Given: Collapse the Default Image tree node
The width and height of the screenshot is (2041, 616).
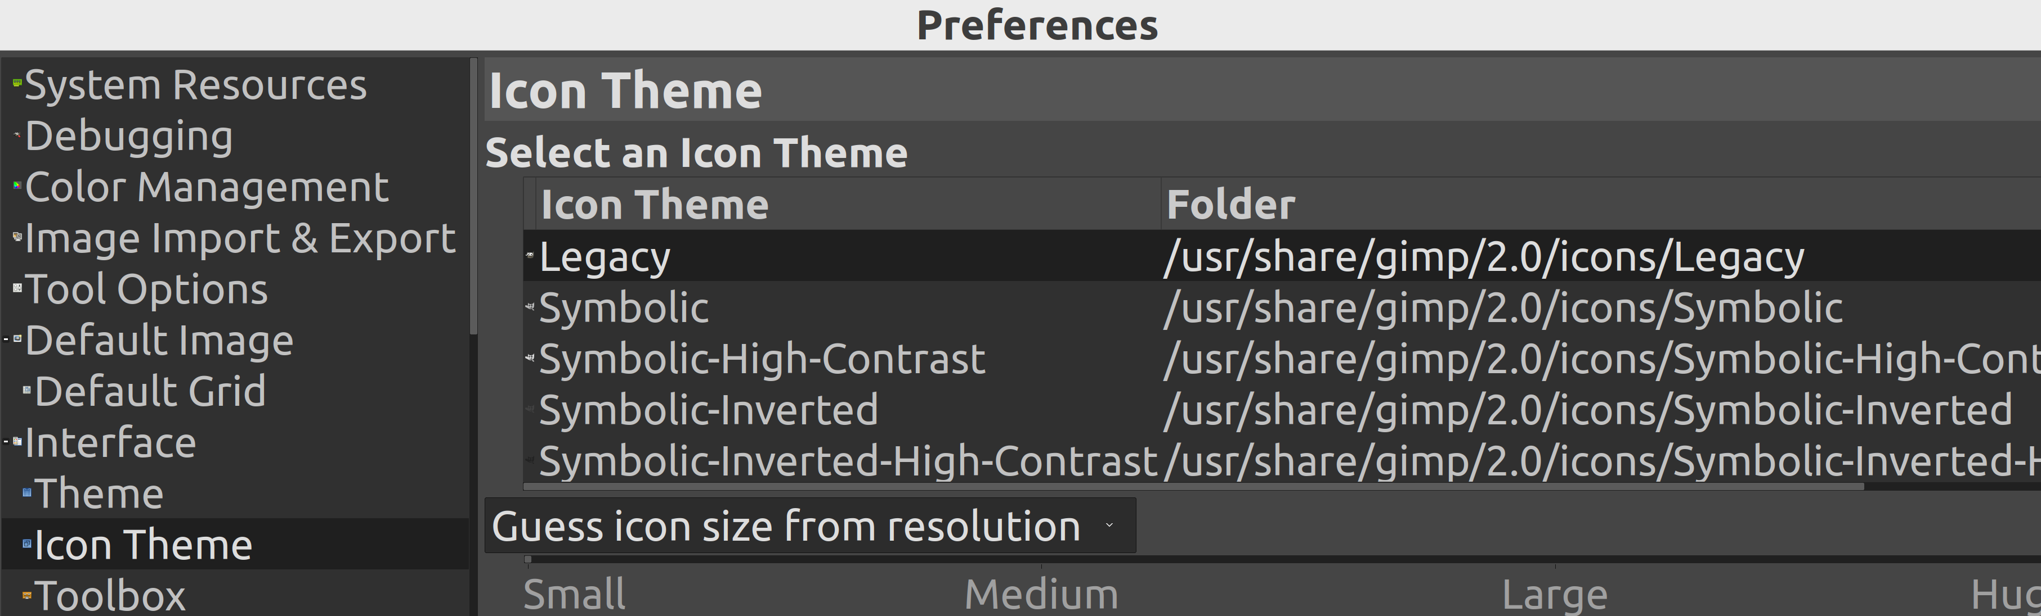Looking at the screenshot, I should point(6,339).
